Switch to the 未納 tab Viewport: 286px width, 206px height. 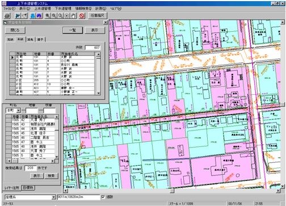20,39
